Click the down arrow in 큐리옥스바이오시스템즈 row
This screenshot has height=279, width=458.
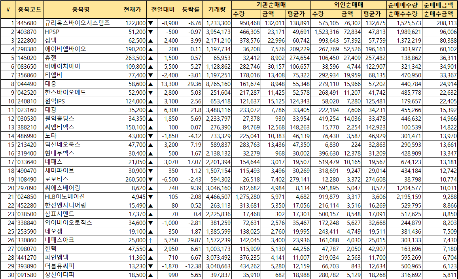tap(150, 23)
